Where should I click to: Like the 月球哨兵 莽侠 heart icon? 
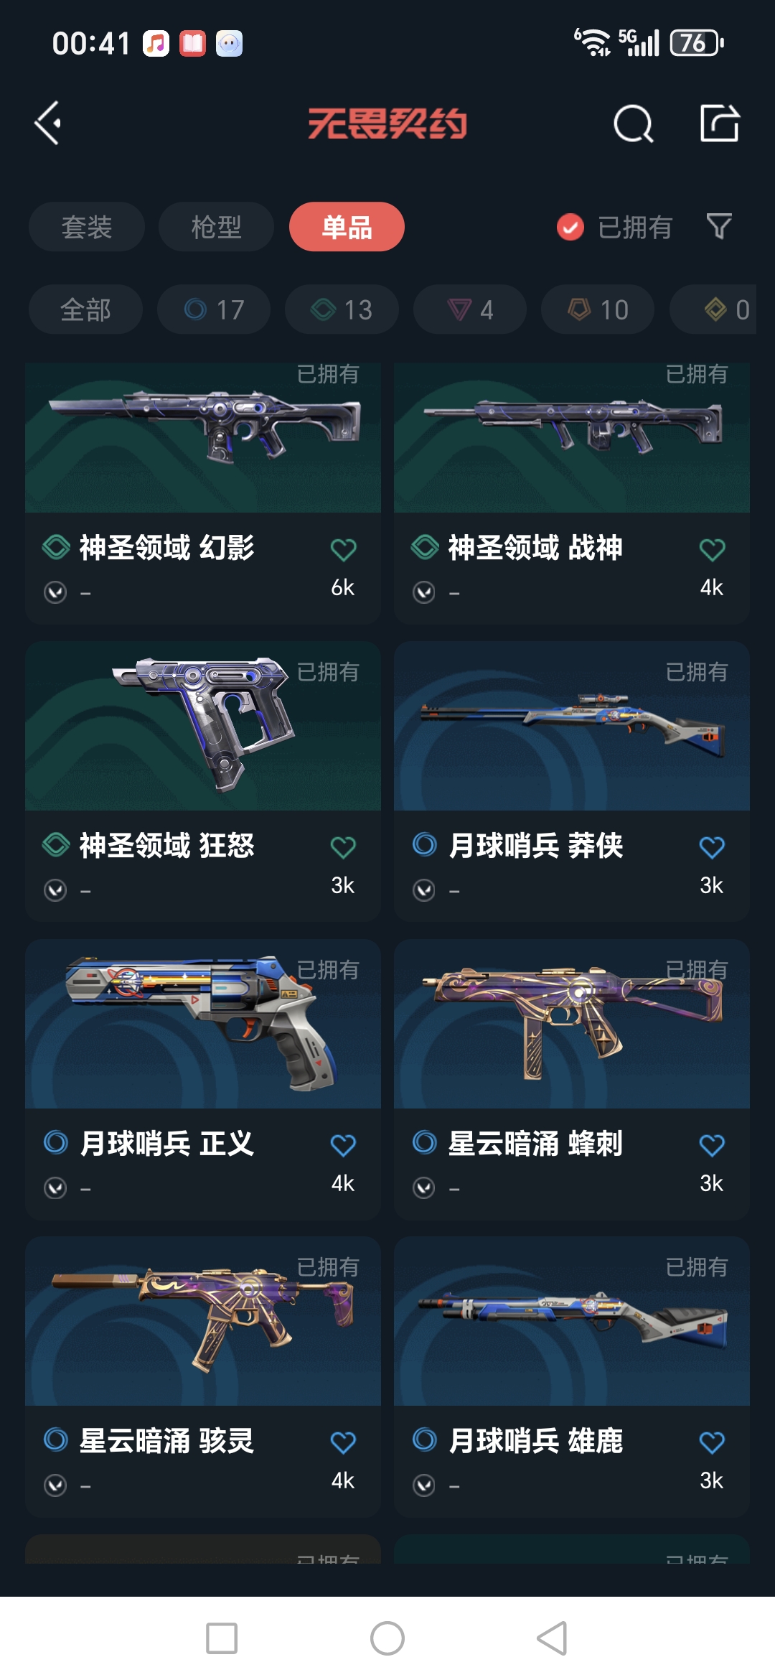[x=712, y=847]
